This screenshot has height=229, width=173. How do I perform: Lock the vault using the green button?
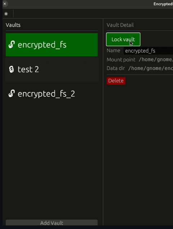click(x=123, y=39)
